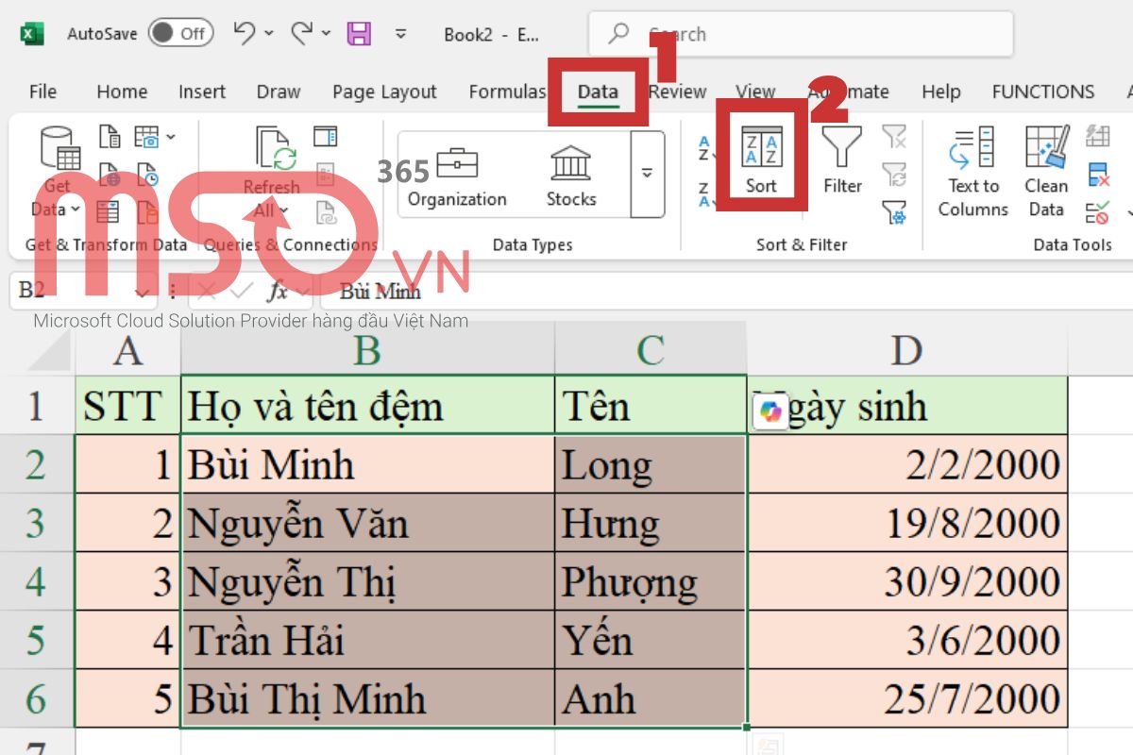
Task: Open Existing Connections icon
Action: (147, 212)
